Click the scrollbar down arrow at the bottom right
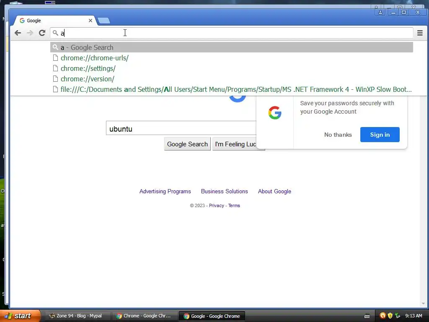The image size is (429, 322). click(423, 304)
